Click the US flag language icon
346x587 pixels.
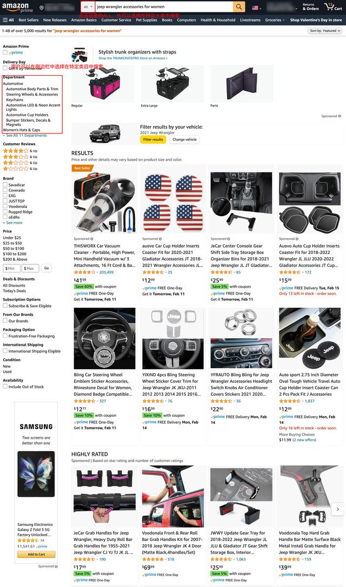[x=256, y=8]
